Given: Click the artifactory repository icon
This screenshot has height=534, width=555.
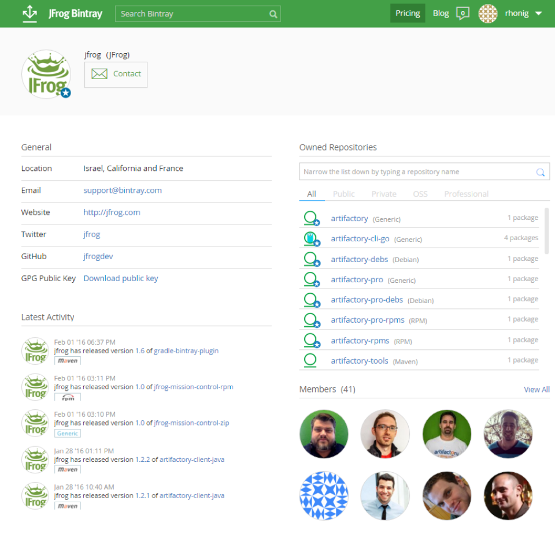Looking at the screenshot, I should (312, 218).
